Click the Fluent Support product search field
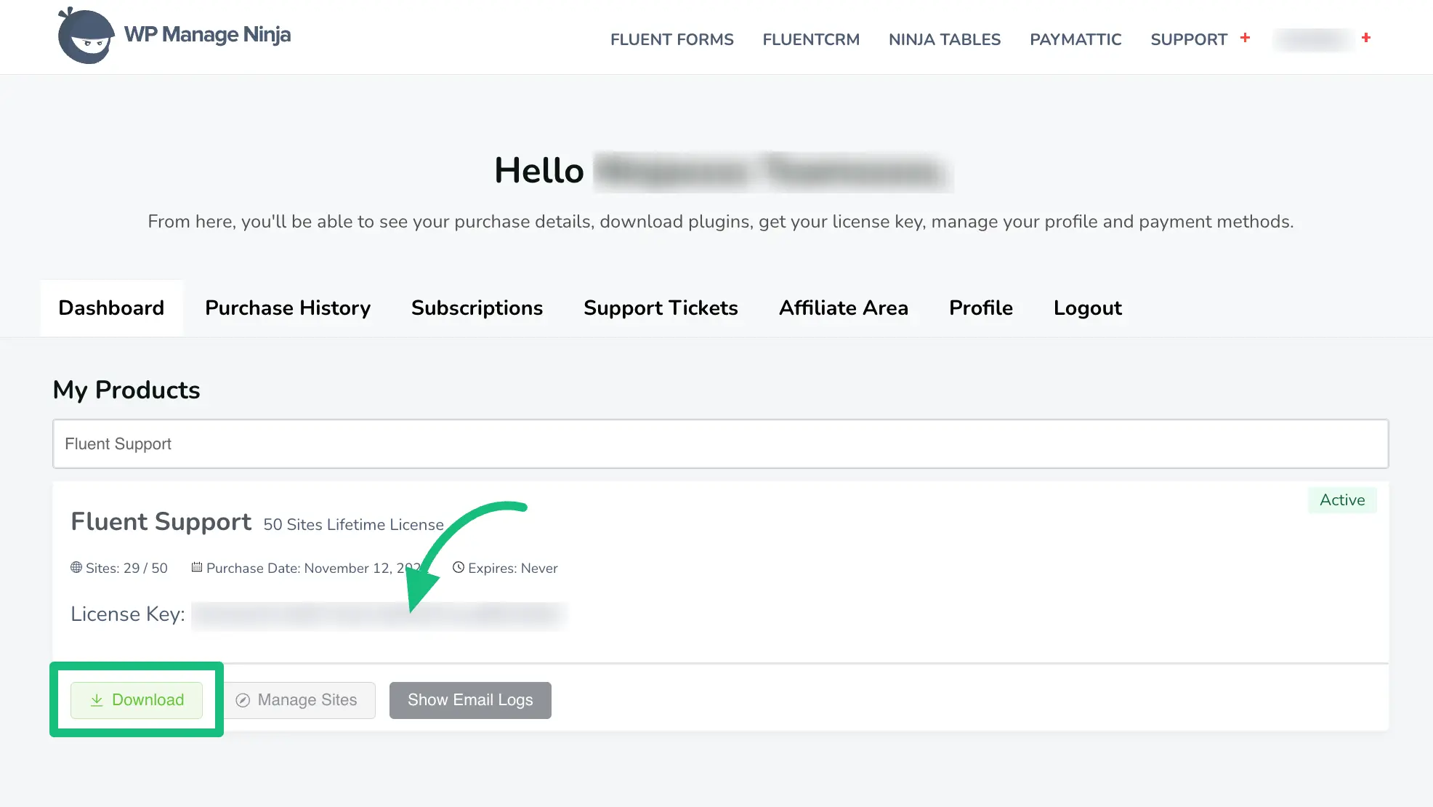The image size is (1433, 807). click(720, 443)
